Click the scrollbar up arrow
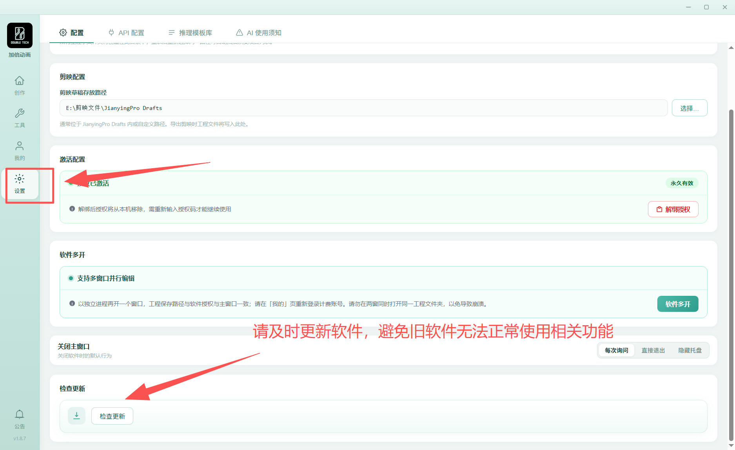Viewport: 735px width, 450px height. click(731, 48)
